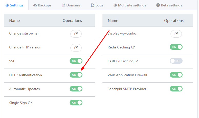This screenshot has height=118, width=199.
Task: Click the cloud icon on Backups tab
Action: [x=35, y=5]
